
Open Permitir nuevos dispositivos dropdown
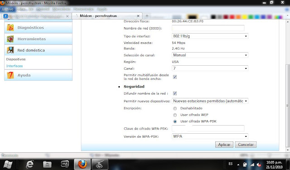click(x=210, y=101)
